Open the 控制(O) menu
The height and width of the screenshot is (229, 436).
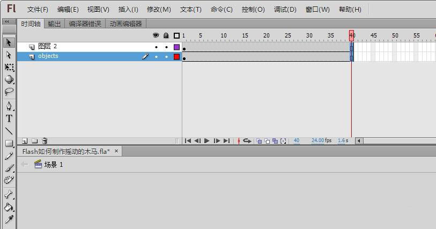tap(253, 10)
